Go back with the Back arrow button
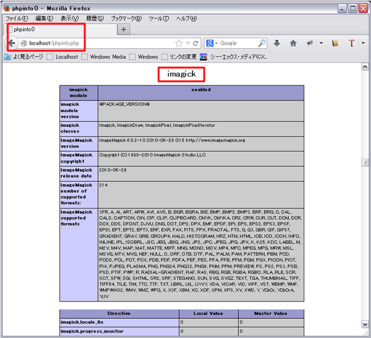The image size is (371, 338). point(12,43)
